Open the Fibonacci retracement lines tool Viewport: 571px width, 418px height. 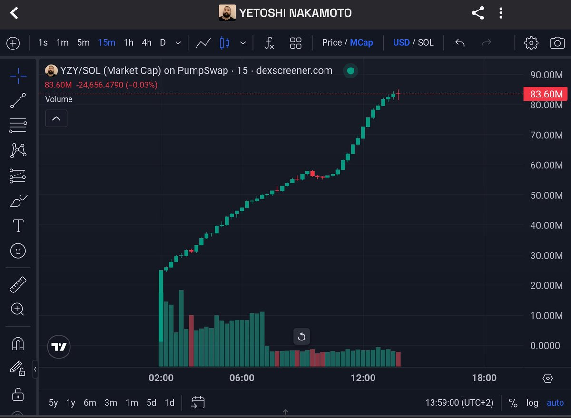pyautogui.click(x=18, y=126)
